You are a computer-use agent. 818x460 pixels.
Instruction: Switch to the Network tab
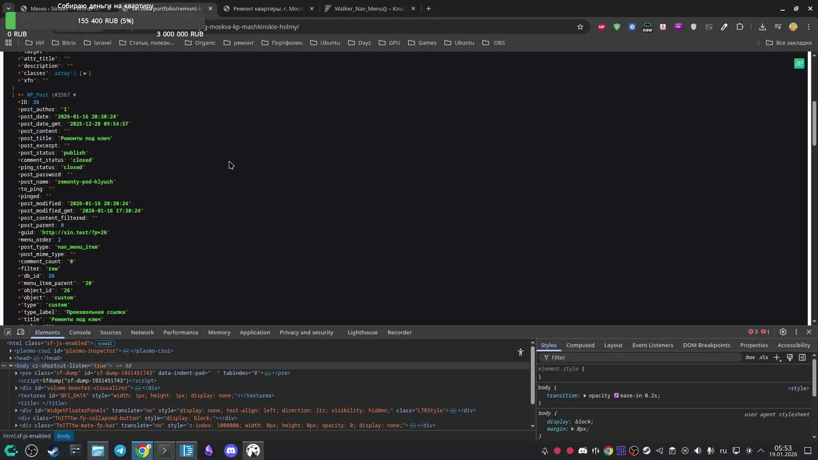[x=143, y=332]
